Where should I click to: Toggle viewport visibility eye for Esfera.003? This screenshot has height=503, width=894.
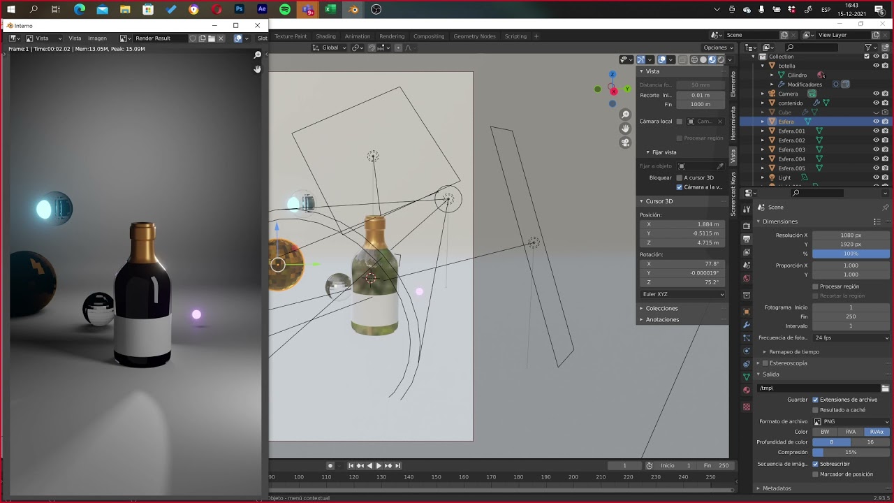[x=876, y=150]
